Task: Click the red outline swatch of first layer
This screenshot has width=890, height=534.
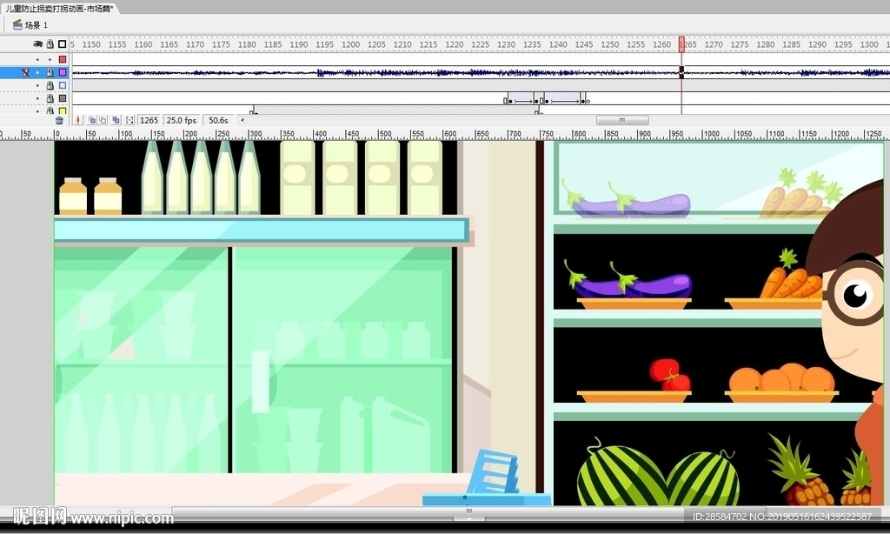Action: point(62,59)
